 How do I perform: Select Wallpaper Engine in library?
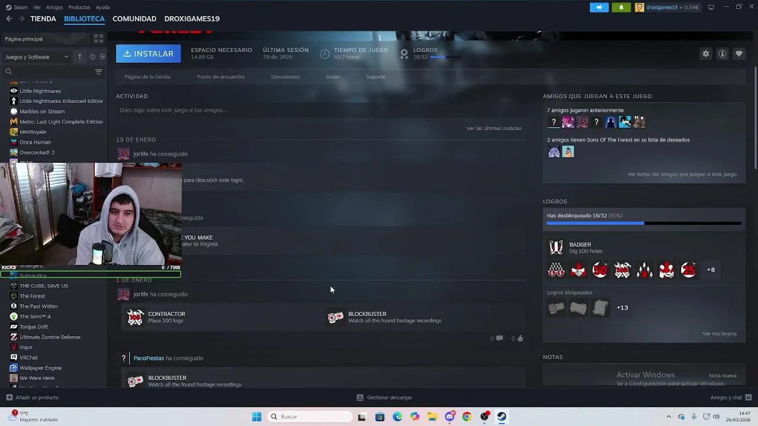40,367
